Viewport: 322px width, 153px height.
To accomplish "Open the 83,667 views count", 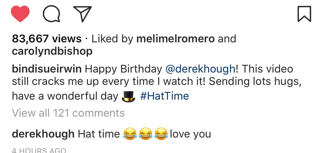I will [x=47, y=39].
